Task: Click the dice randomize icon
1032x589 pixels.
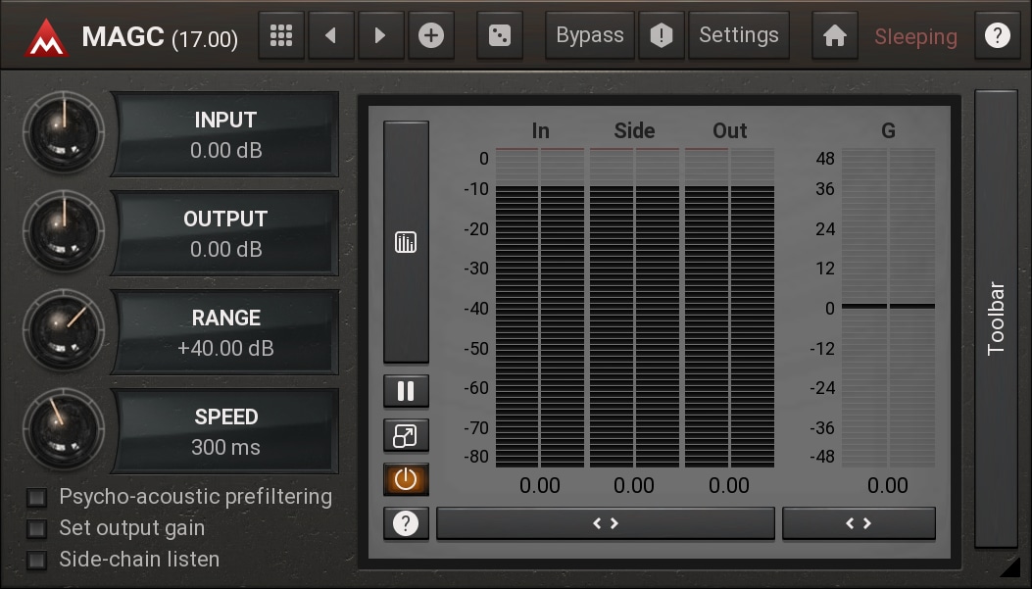Action: pos(500,36)
